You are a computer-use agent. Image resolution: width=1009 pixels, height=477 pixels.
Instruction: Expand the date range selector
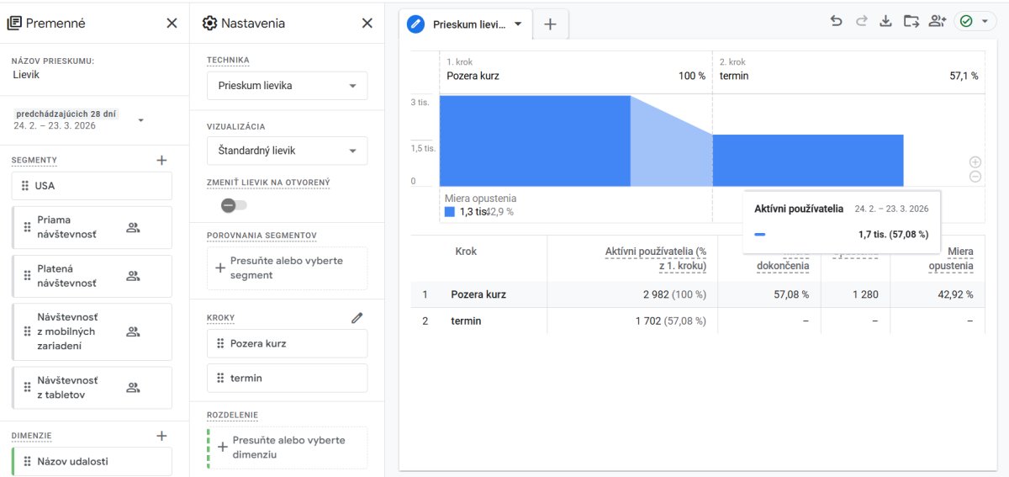140,120
